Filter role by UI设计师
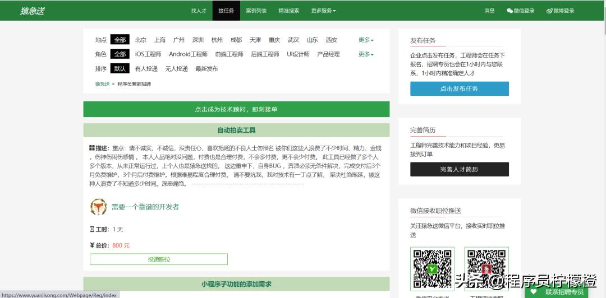The width and height of the screenshot is (606, 298). [298, 54]
